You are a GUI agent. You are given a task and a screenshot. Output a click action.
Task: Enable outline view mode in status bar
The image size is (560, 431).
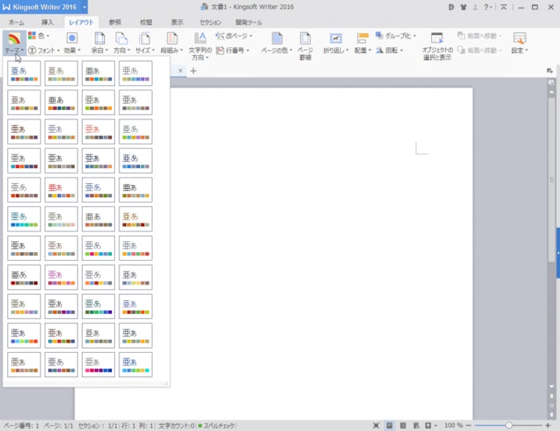[405, 424]
